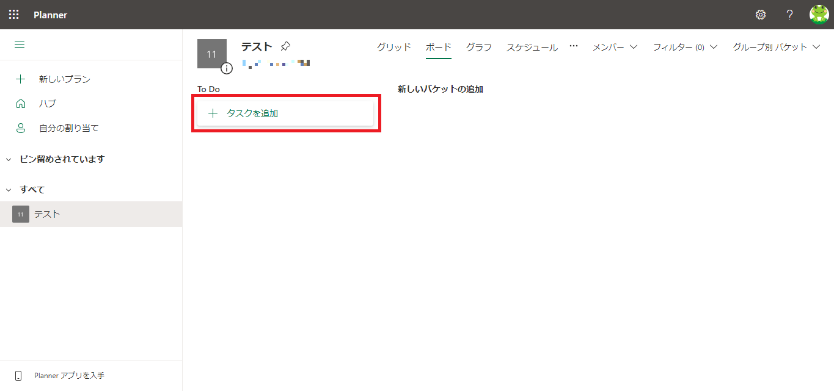Click the phone icon for Planner app
This screenshot has height=391, width=834.
18,376
